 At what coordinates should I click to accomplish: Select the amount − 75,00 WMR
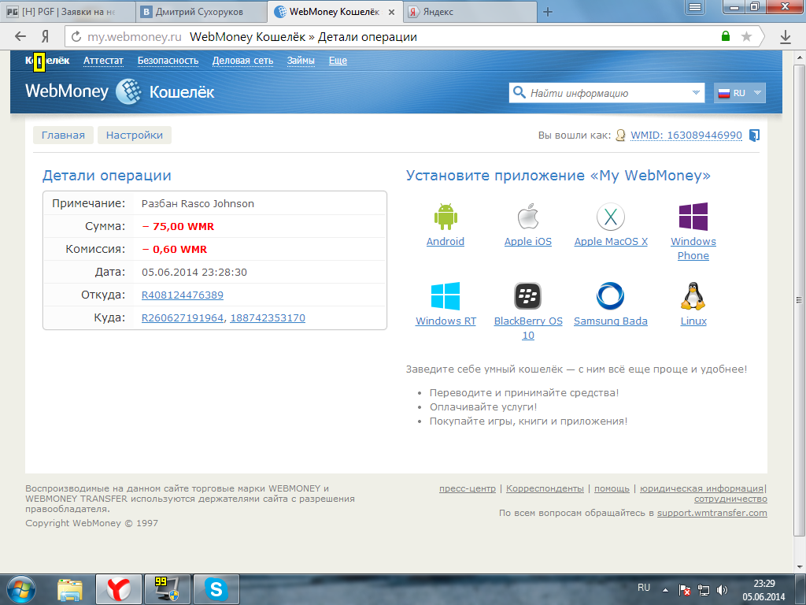(178, 226)
